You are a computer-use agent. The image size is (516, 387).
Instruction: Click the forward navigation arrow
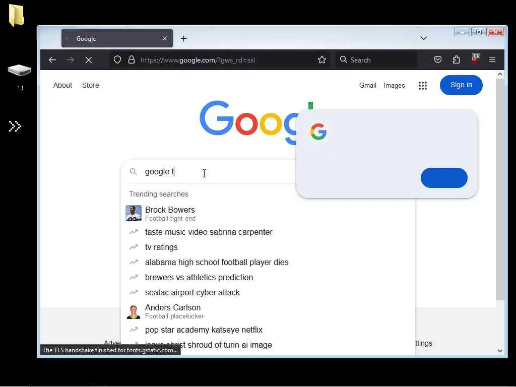tap(71, 60)
